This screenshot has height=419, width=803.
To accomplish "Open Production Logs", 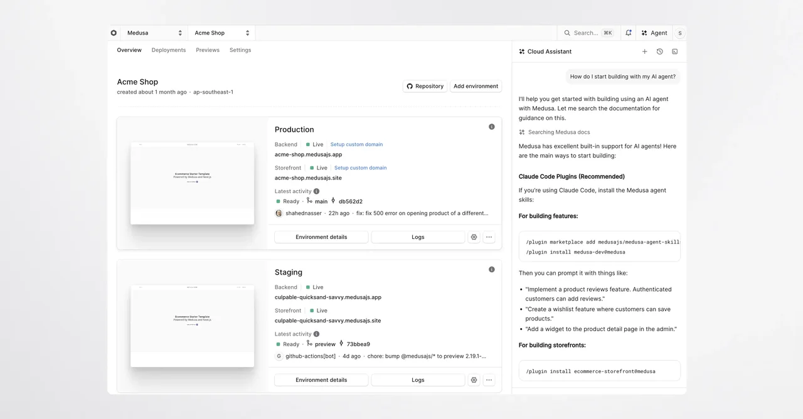I will (418, 237).
